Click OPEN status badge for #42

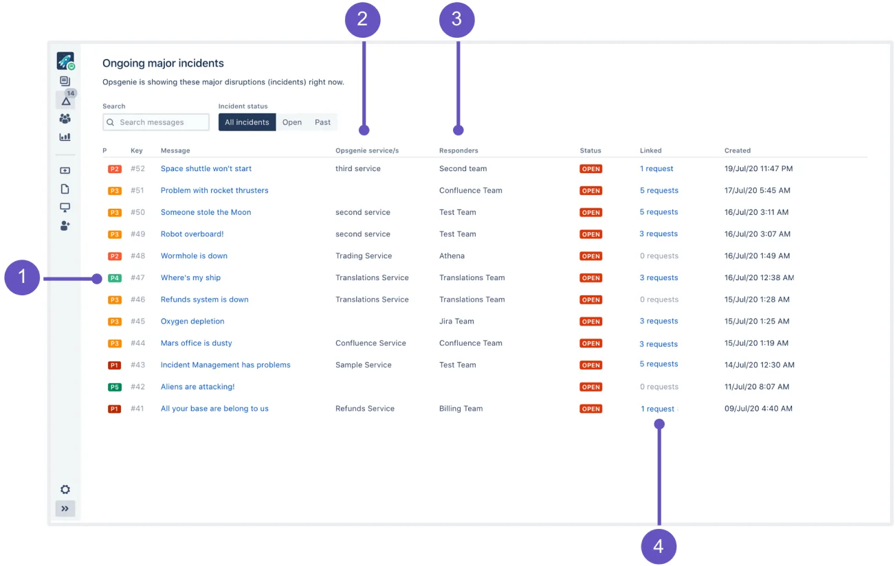[591, 387]
